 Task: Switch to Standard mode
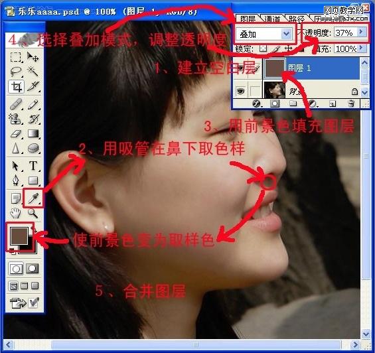16,269
